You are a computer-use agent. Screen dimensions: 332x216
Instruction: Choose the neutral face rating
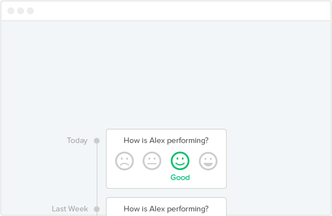coord(152,161)
